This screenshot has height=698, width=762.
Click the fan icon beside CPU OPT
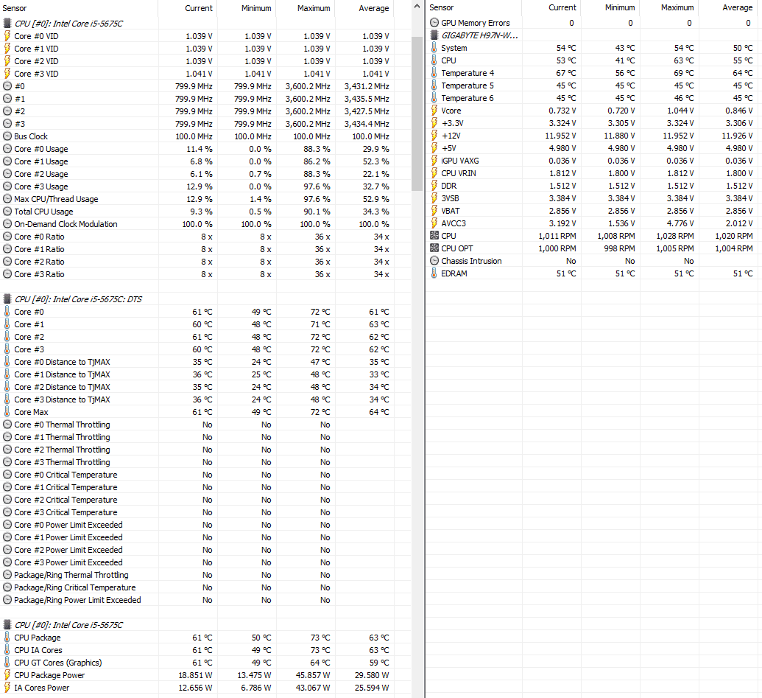click(x=434, y=248)
